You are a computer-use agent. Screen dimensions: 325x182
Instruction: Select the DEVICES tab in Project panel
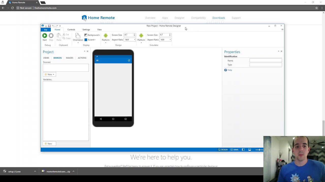coord(57,58)
